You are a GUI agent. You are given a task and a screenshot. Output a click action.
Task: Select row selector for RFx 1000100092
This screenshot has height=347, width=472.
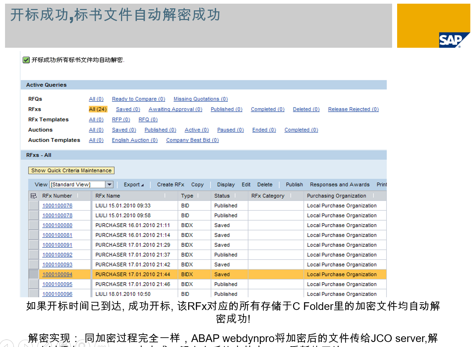(x=33, y=255)
